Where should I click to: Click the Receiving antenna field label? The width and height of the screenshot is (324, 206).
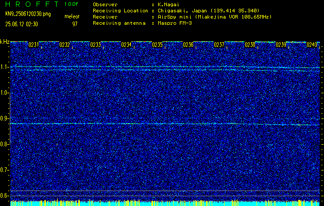pyautogui.click(x=119, y=23)
